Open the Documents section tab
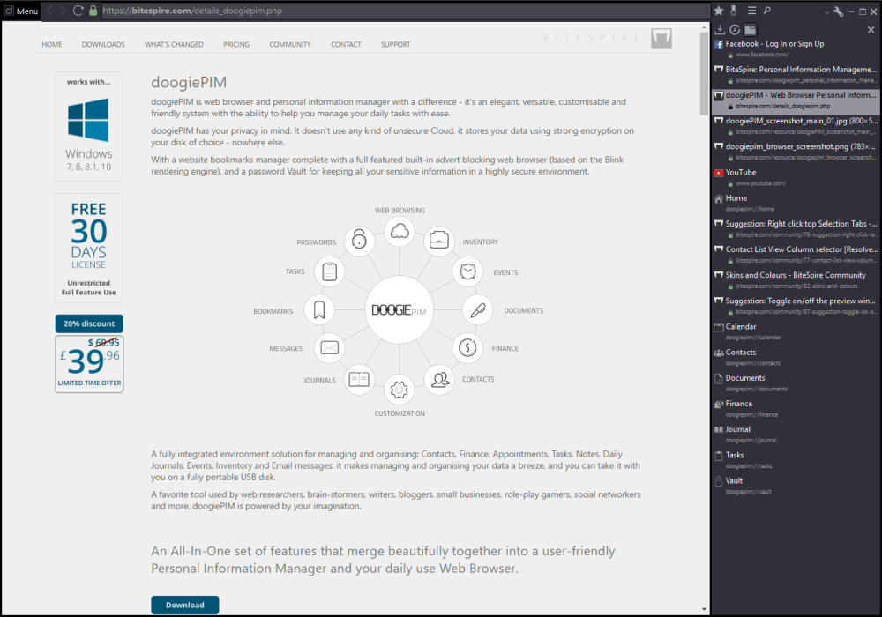The image size is (882, 617). click(x=796, y=383)
